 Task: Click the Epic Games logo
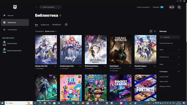15,7
